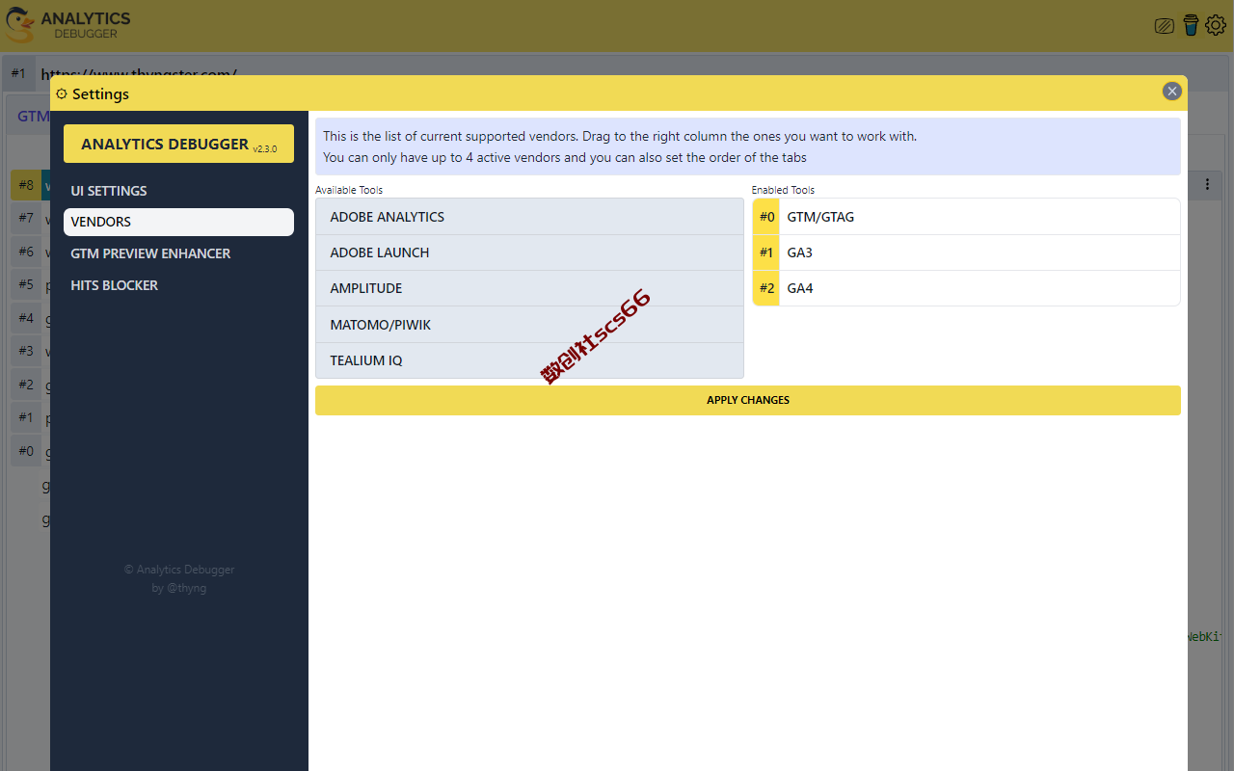Select MATOMO/PIWIK in Available Tools

pyautogui.click(x=529, y=325)
